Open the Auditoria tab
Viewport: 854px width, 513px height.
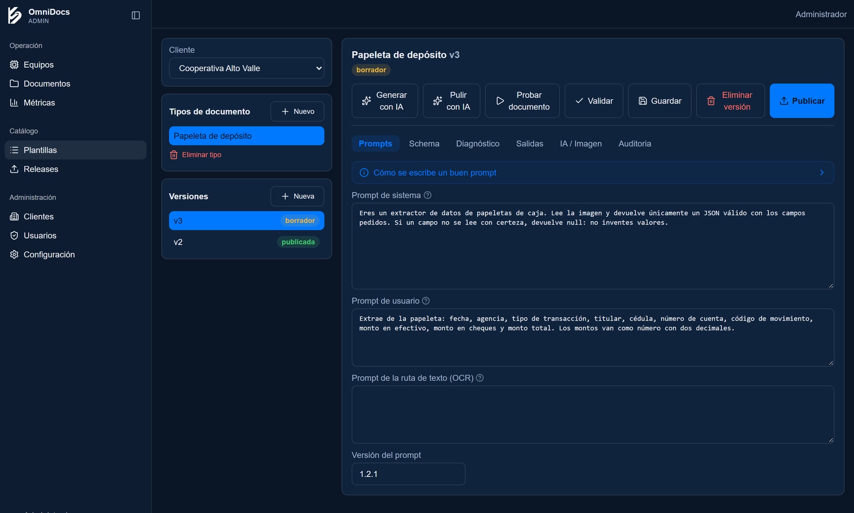[x=634, y=144]
